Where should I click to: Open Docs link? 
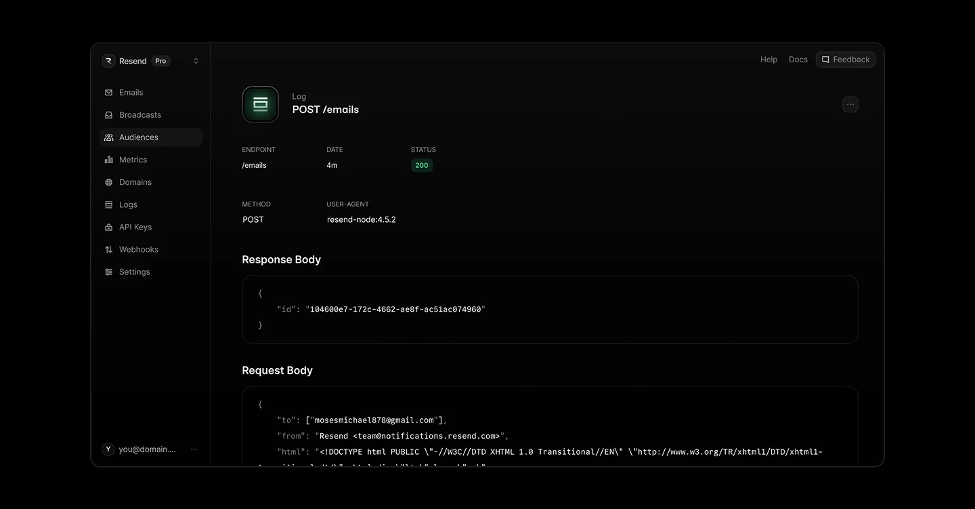(x=798, y=60)
